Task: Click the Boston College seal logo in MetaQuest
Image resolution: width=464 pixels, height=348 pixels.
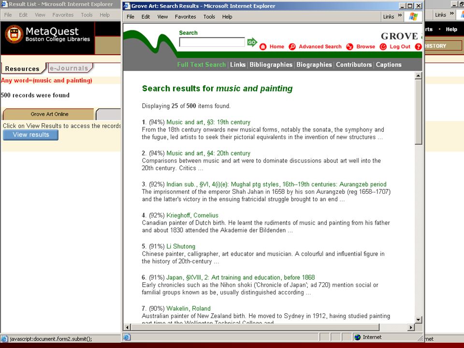Action: 14,34
